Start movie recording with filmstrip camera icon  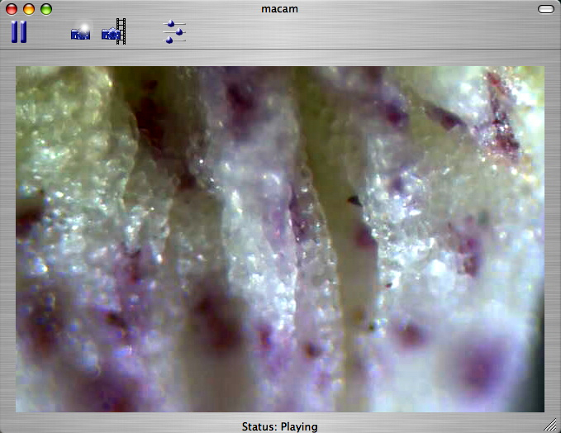click(x=114, y=31)
